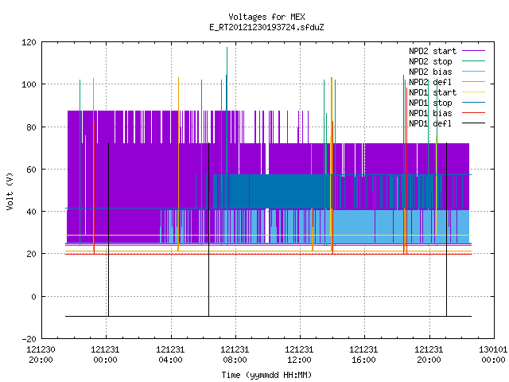The width and height of the screenshot is (509, 382).
Task: Click the Time (yymmdd HH:MM) x-axis label
Action: click(267, 375)
